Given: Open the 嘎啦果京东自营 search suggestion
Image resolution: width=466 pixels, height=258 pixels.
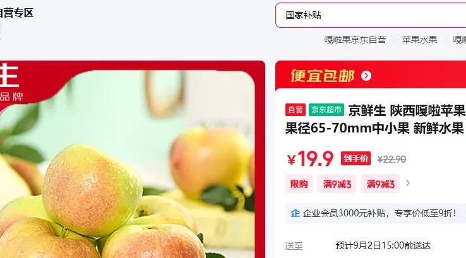Looking at the screenshot, I should click(355, 40).
